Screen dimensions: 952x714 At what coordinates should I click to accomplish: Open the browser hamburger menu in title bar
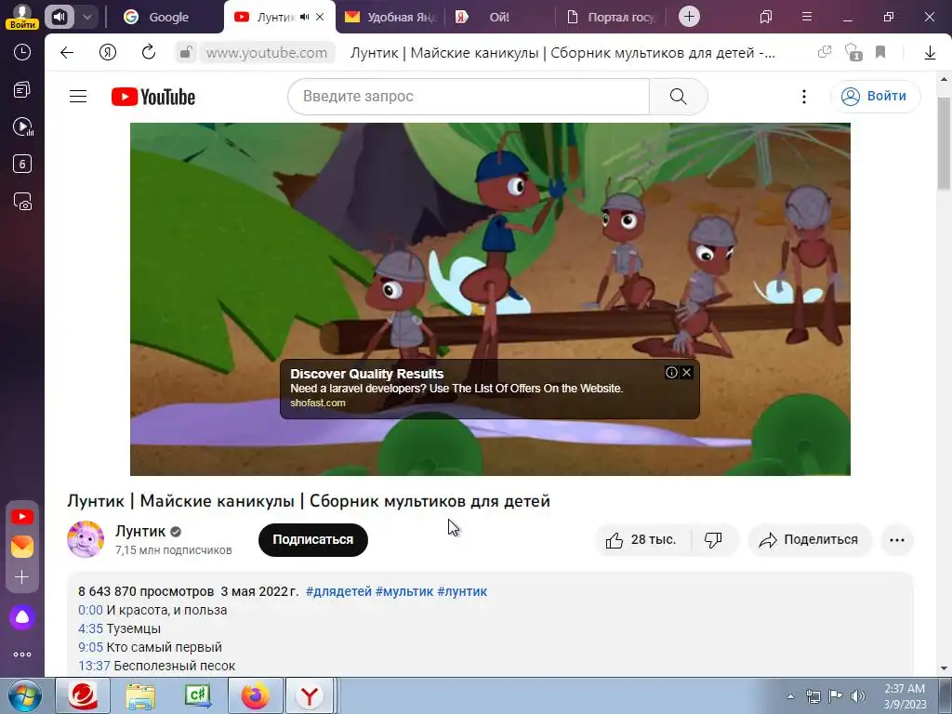coord(807,17)
